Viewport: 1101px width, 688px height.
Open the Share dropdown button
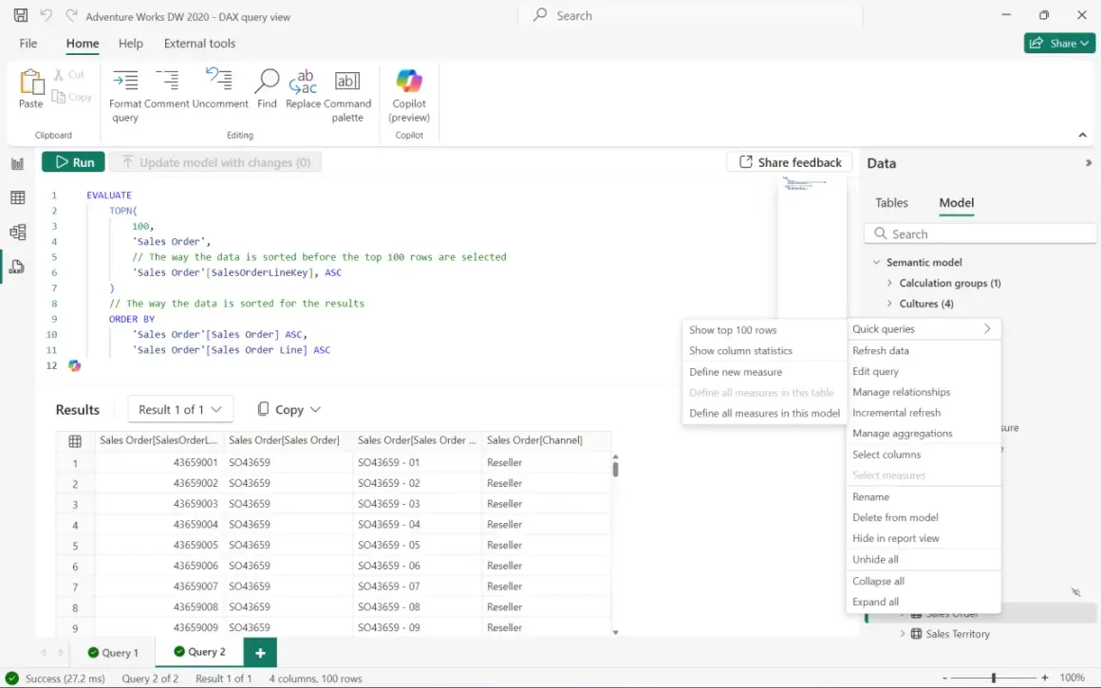click(x=1059, y=43)
